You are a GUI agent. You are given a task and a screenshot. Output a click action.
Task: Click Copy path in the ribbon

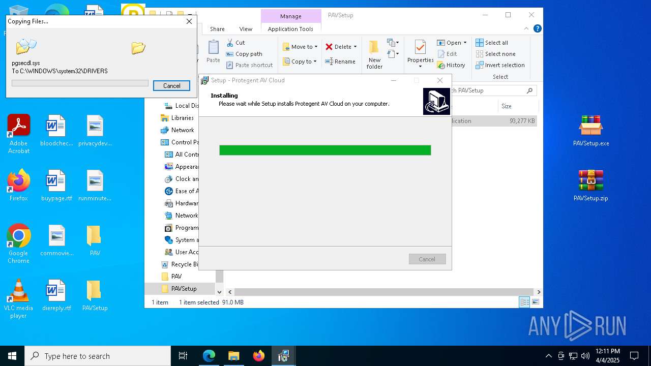click(x=244, y=54)
